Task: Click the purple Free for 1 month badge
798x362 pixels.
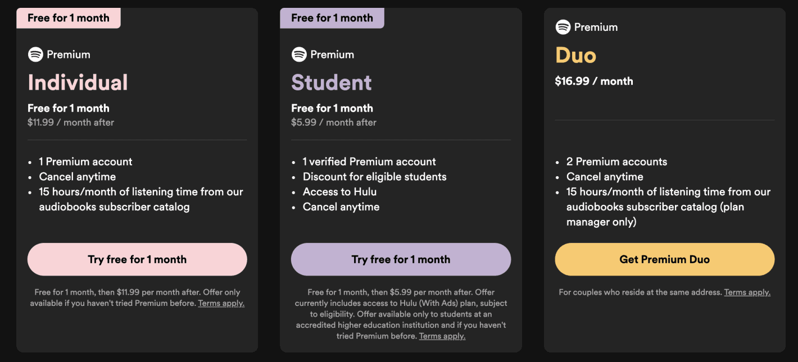Action: (332, 18)
